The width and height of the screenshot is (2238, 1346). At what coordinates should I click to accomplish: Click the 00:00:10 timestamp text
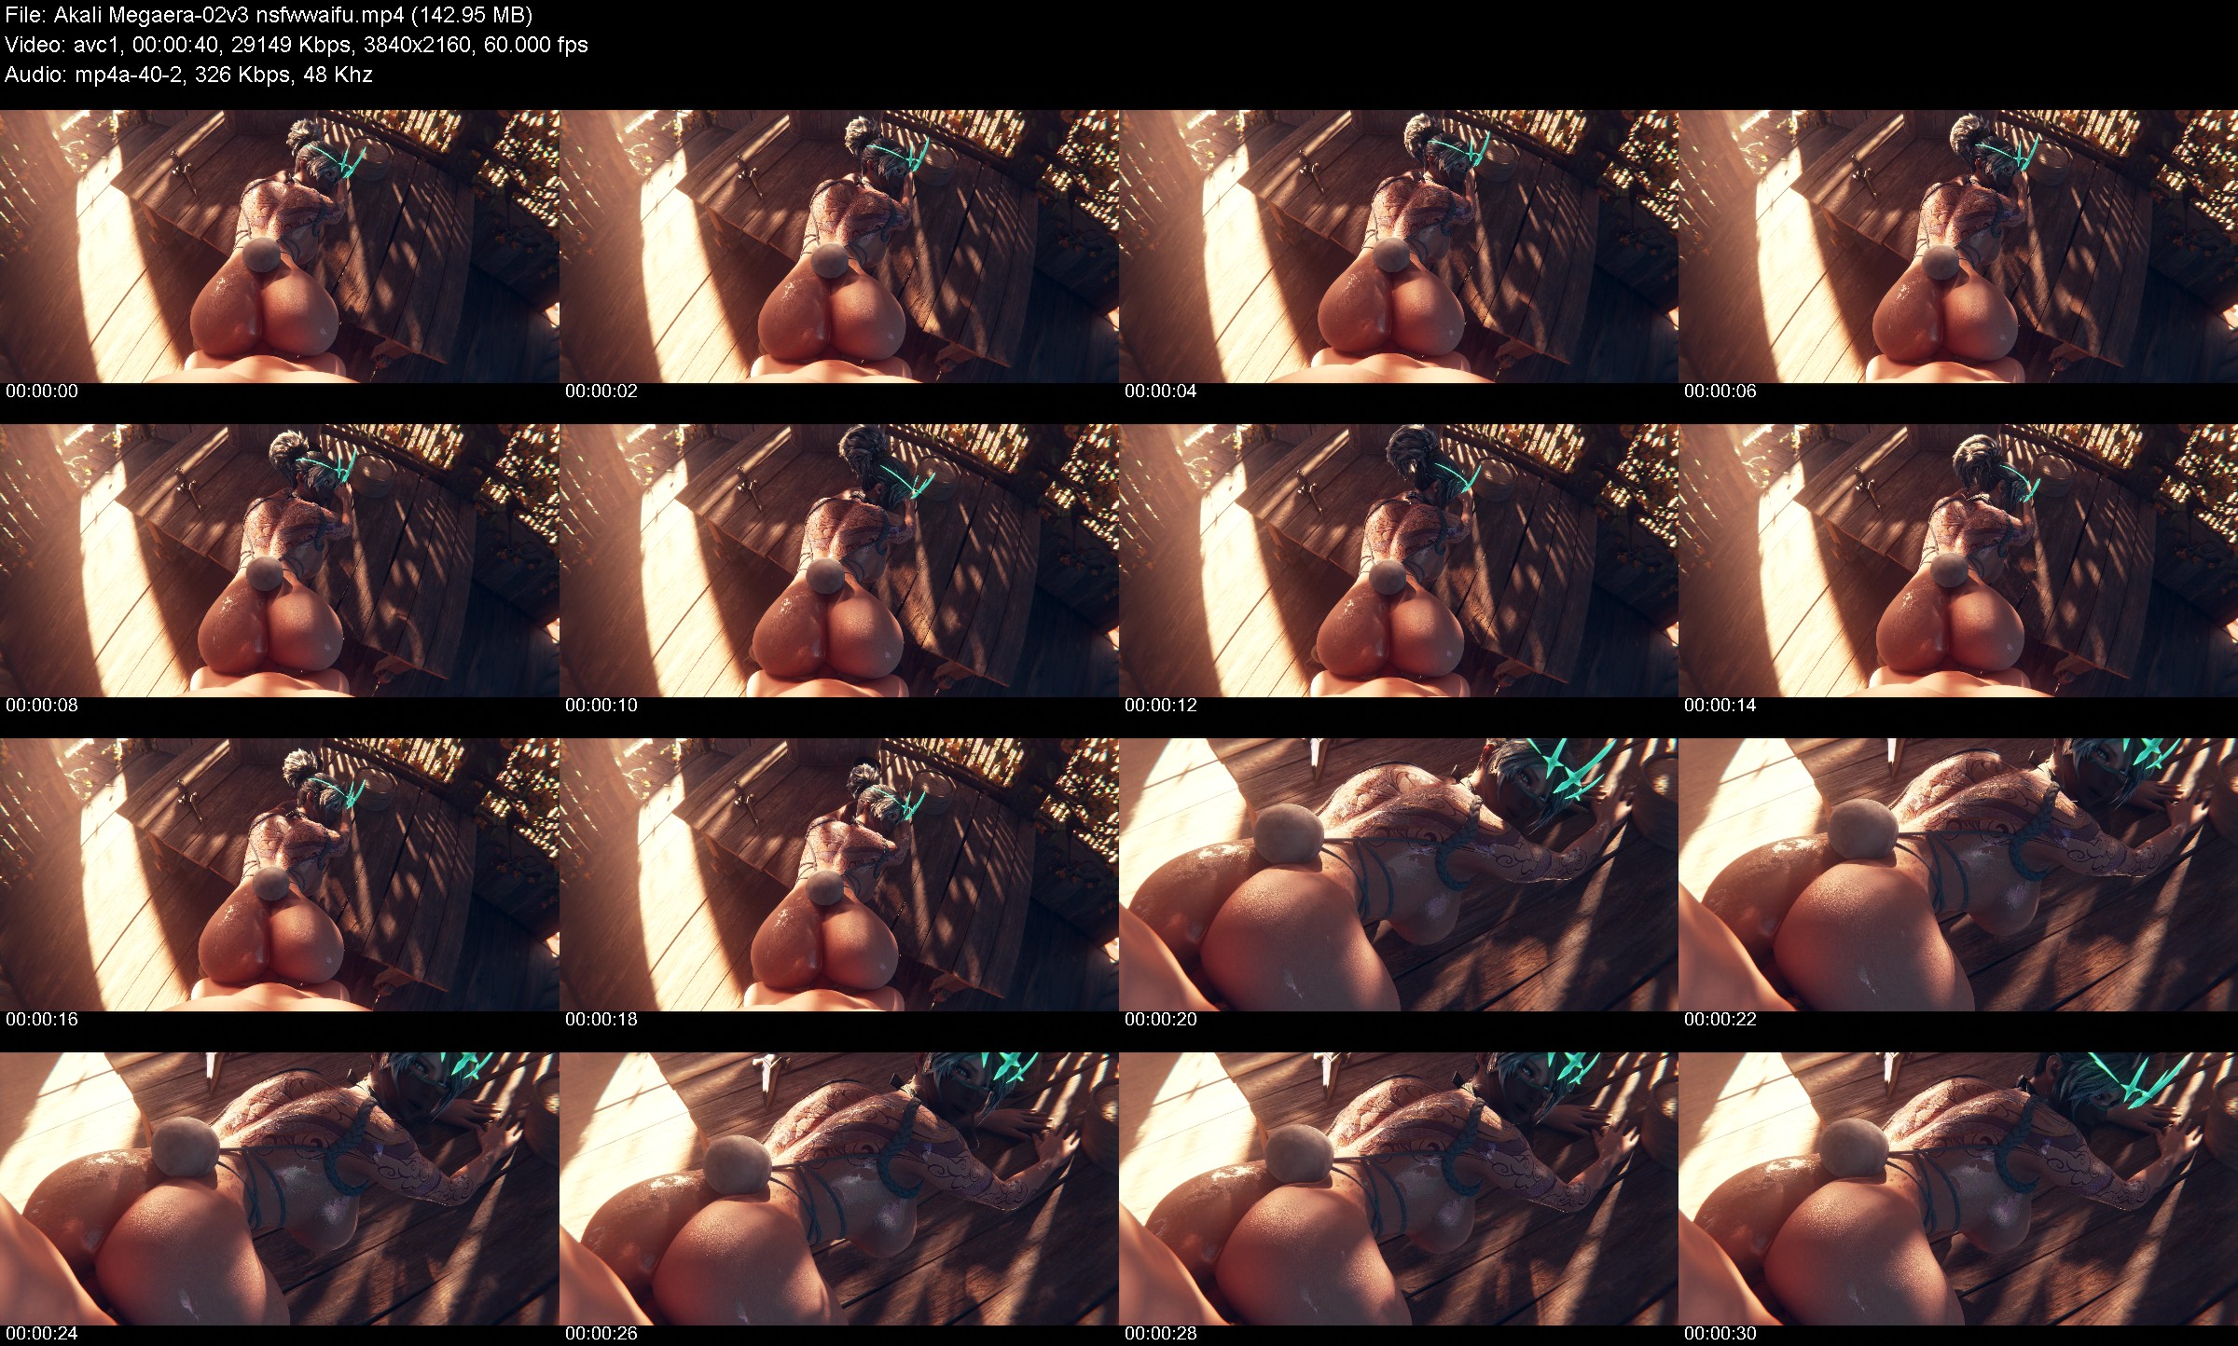tap(601, 706)
